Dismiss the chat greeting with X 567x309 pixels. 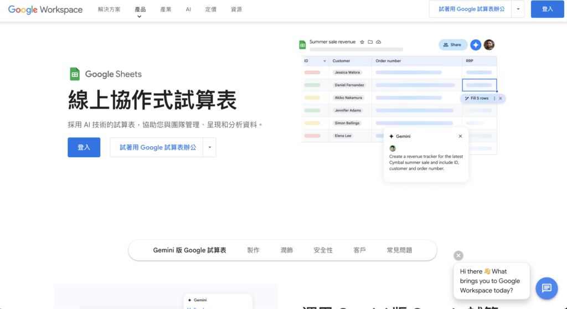click(458, 255)
